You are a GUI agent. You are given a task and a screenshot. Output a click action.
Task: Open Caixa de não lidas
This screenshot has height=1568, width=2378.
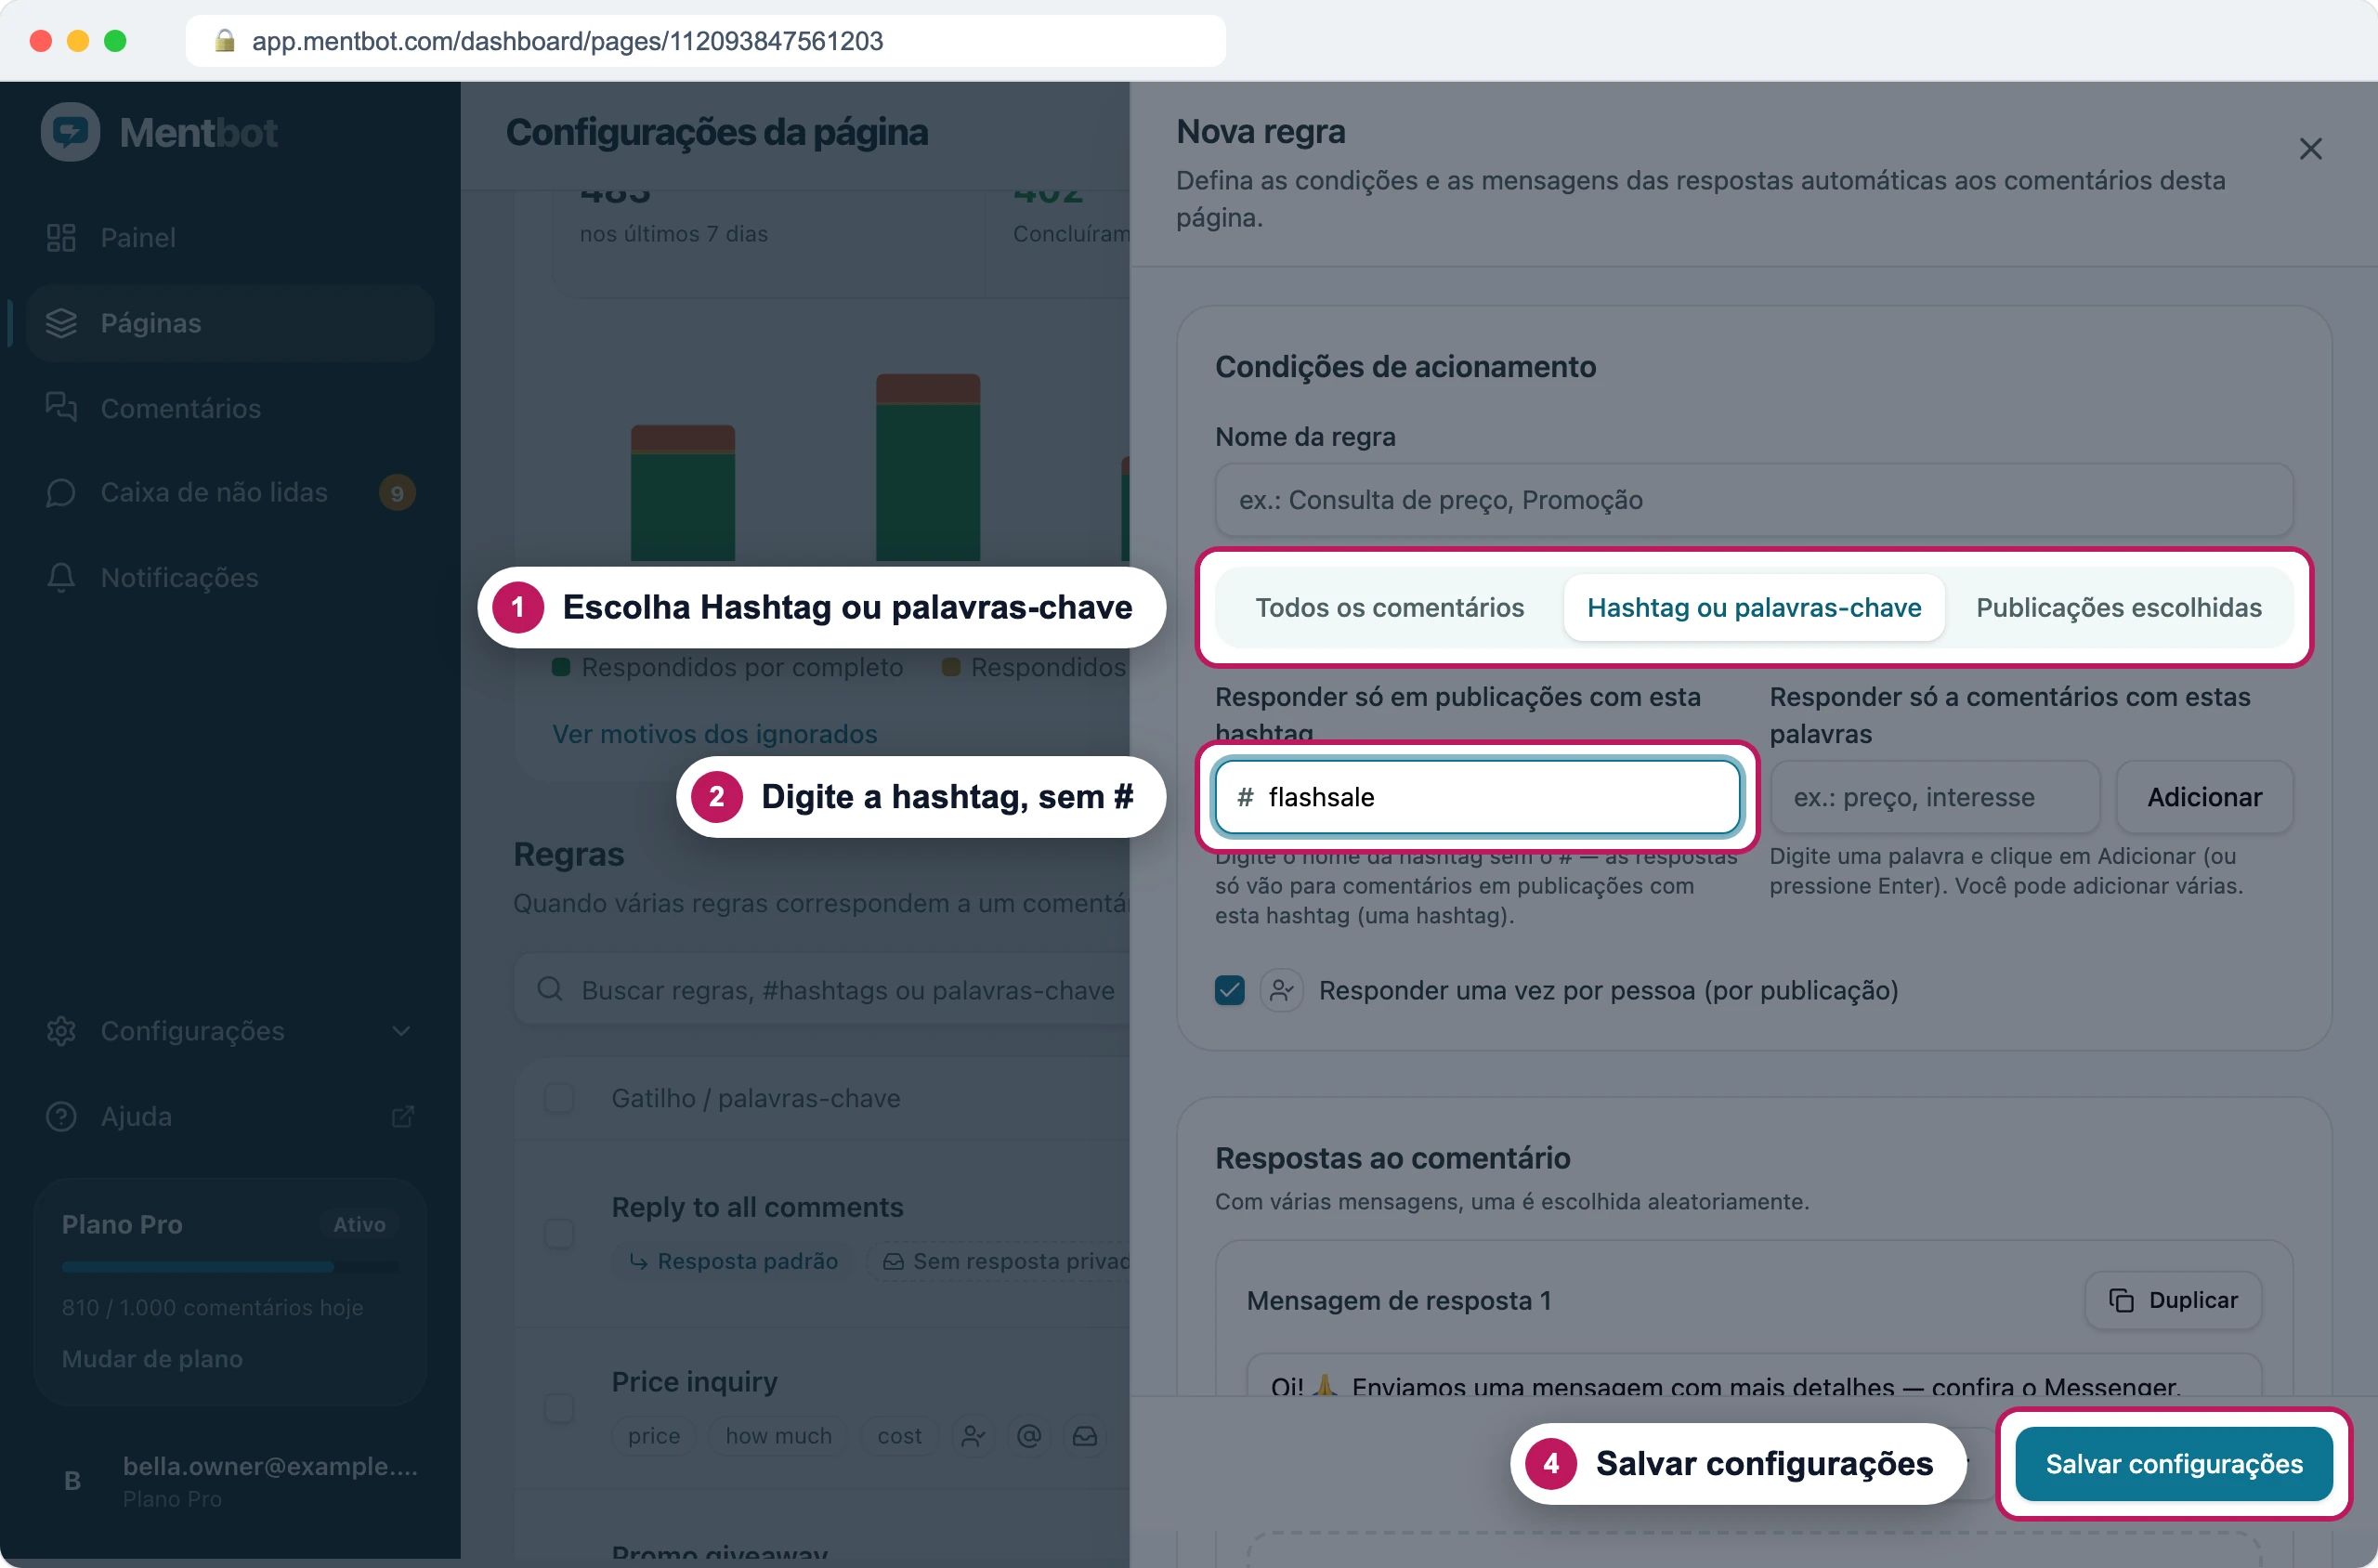tap(230, 493)
